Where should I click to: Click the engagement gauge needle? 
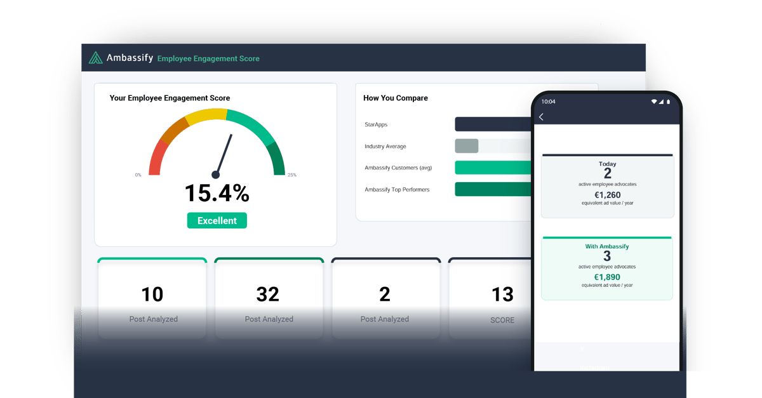tap(223, 156)
